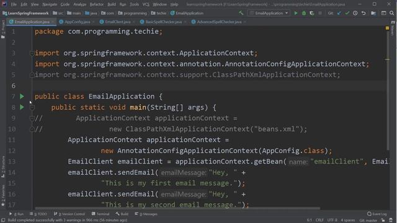Build the project with the hammer icon
Viewport: 397px width, 223px height.
[241, 13]
